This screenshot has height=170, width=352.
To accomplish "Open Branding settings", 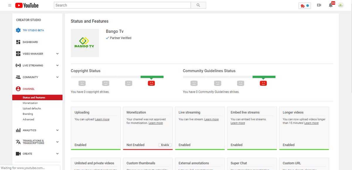I will 28,114.
